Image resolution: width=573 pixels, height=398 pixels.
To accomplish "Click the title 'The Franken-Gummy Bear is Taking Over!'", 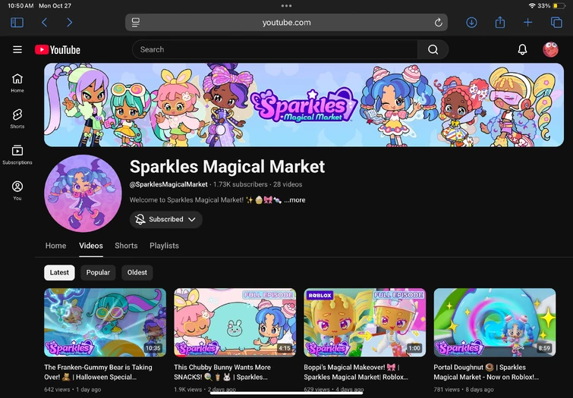I will tap(98, 372).
